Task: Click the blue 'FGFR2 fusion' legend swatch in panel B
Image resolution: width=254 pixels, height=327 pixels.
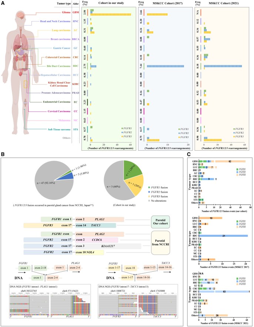Action: (149, 192)
